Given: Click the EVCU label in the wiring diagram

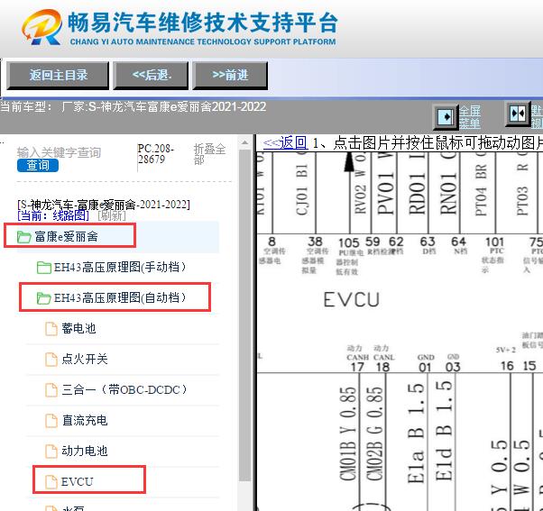Looking at the screenshot, I should tap(352, 299).
